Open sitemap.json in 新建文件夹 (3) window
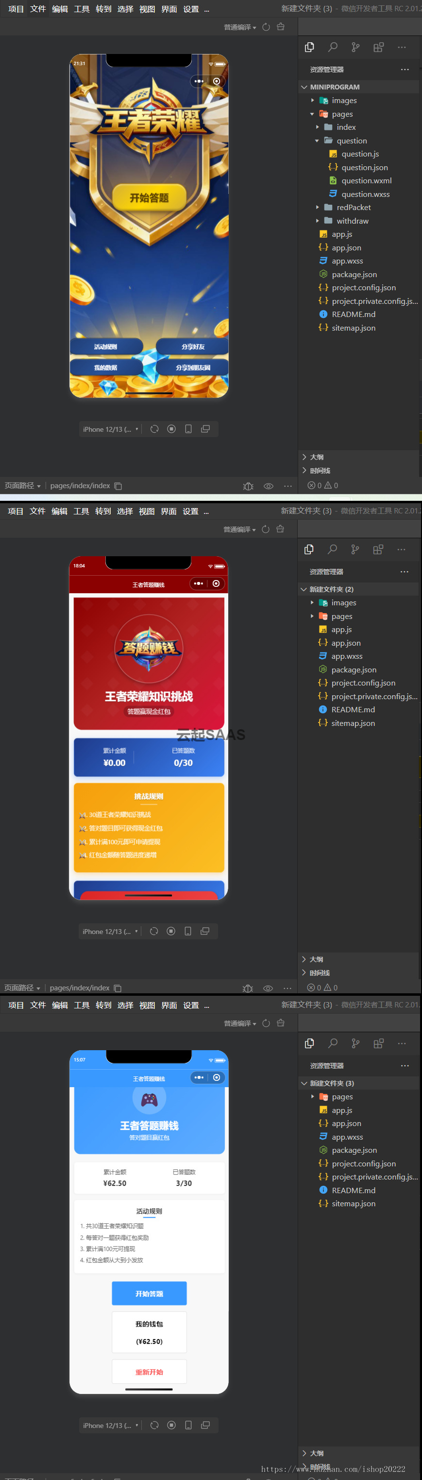 point(354,1204)
